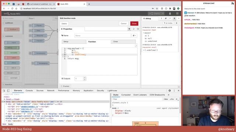Toggle .cls class editor
The height and width of the screenshot is (132, 236).
[171, 99]
